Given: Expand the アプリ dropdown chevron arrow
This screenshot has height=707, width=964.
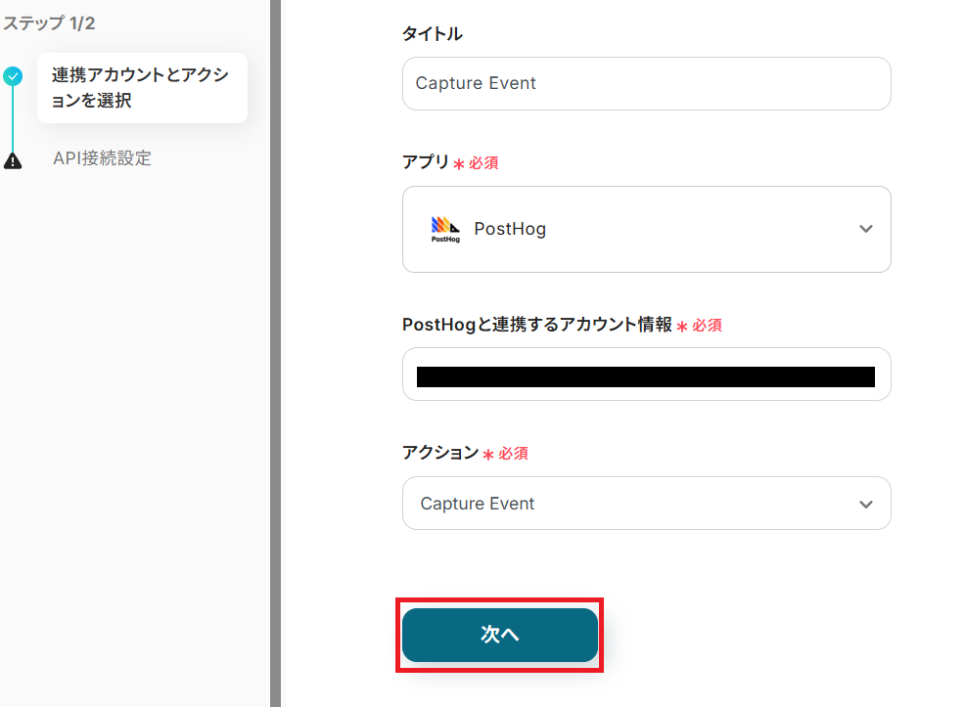Looking at the screenshot, I should point(865,229).
